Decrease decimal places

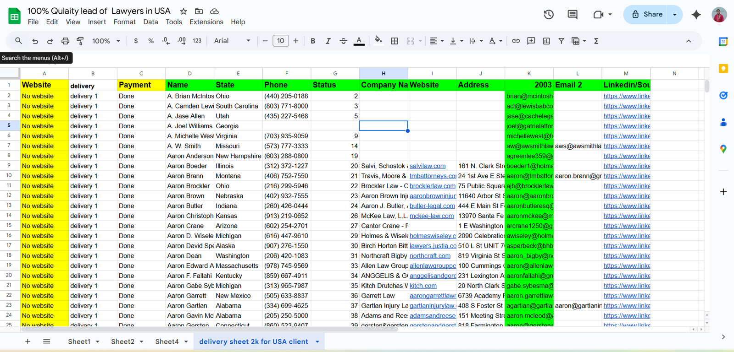[166, 41]
